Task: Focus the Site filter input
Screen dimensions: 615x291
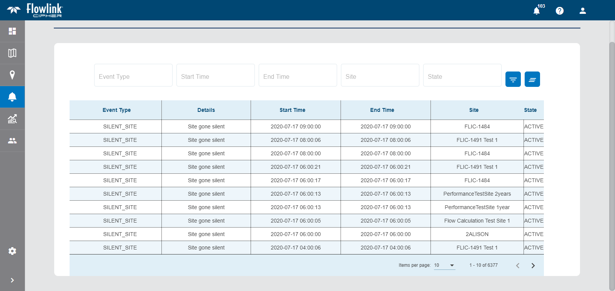Action: 380,76
